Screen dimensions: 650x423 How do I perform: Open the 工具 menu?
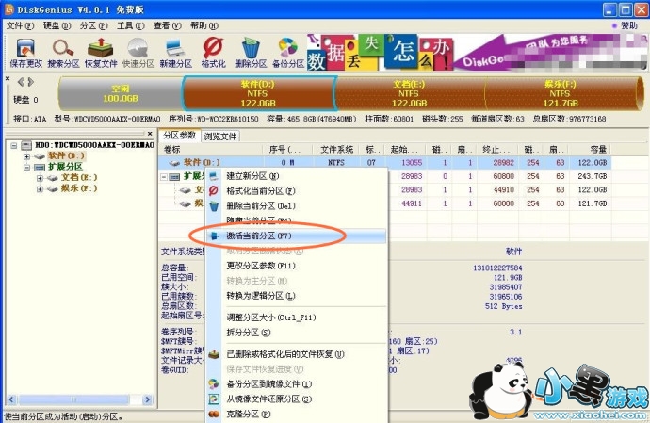click(x=131, y=25)
